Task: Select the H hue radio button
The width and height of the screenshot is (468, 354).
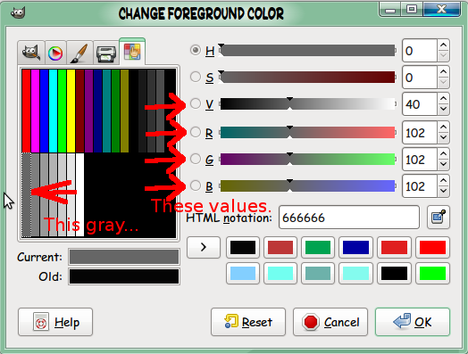Action: (x=196, y=50)
